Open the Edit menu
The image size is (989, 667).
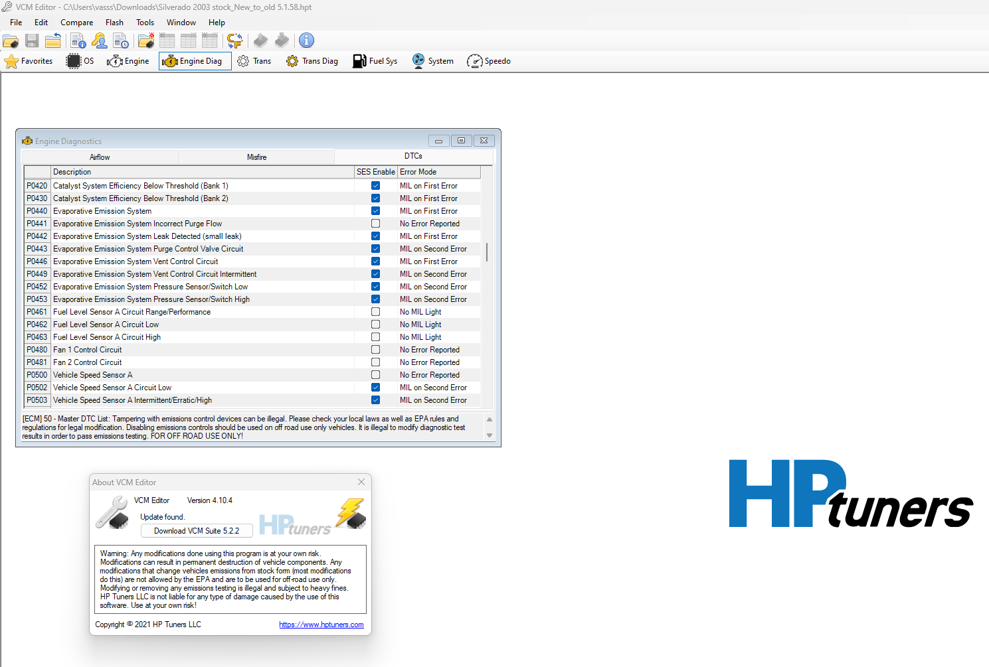(x=41, y=23)
